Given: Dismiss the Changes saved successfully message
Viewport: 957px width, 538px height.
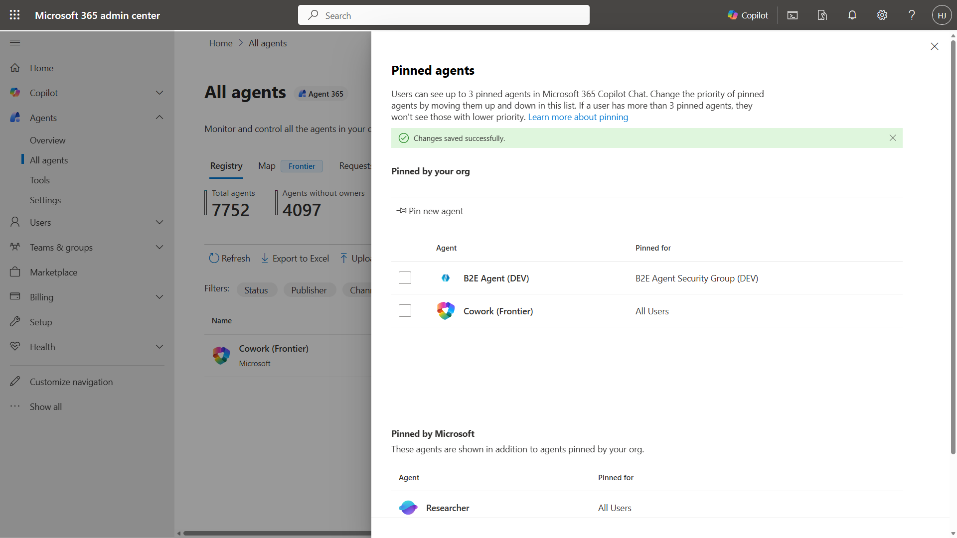Looking at the screenshot, I should click(893, 138).
